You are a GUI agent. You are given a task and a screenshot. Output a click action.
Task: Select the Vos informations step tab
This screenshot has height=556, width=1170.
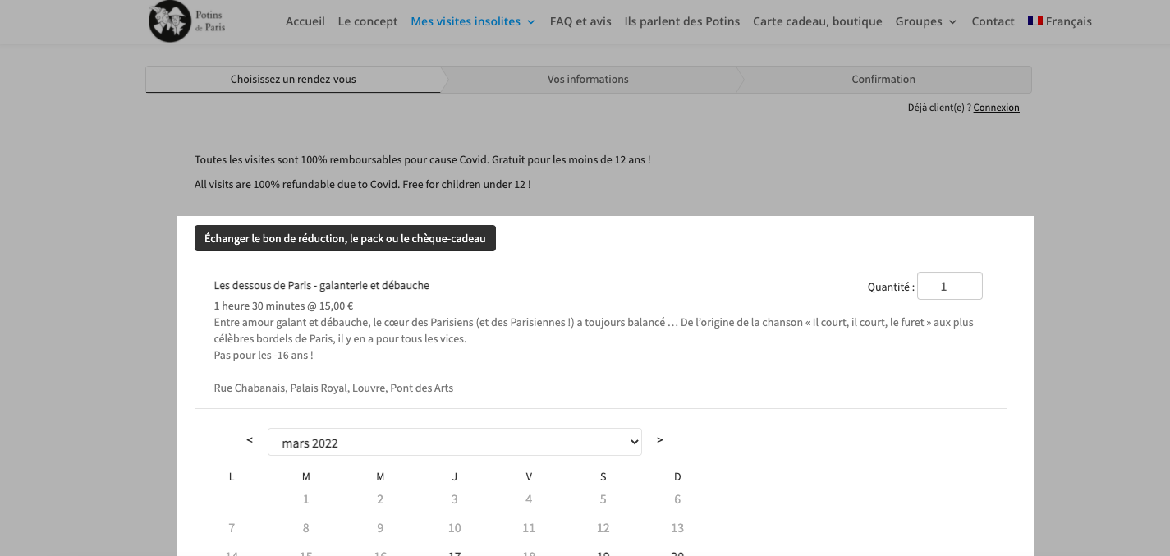pyautogui.click(x=588, y=80)
